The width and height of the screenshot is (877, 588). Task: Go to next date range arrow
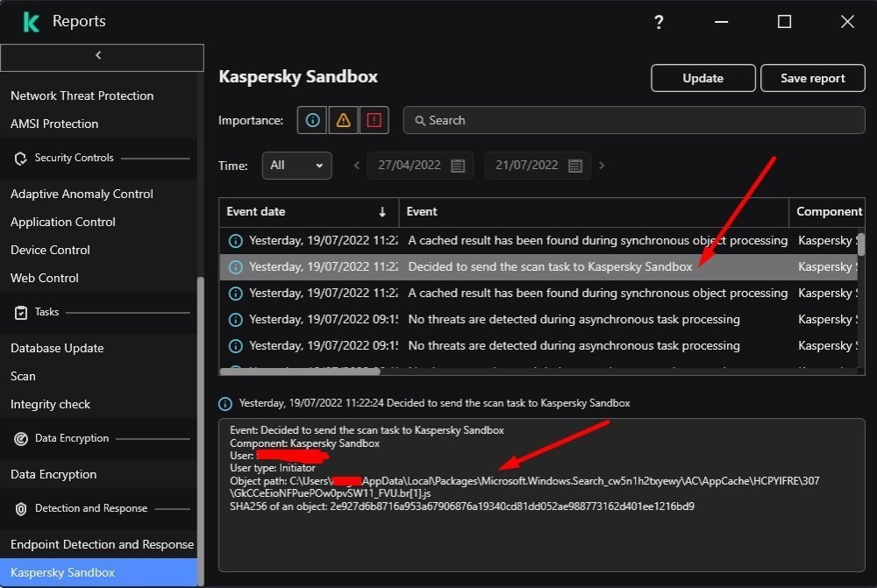[x=602, y=166]
